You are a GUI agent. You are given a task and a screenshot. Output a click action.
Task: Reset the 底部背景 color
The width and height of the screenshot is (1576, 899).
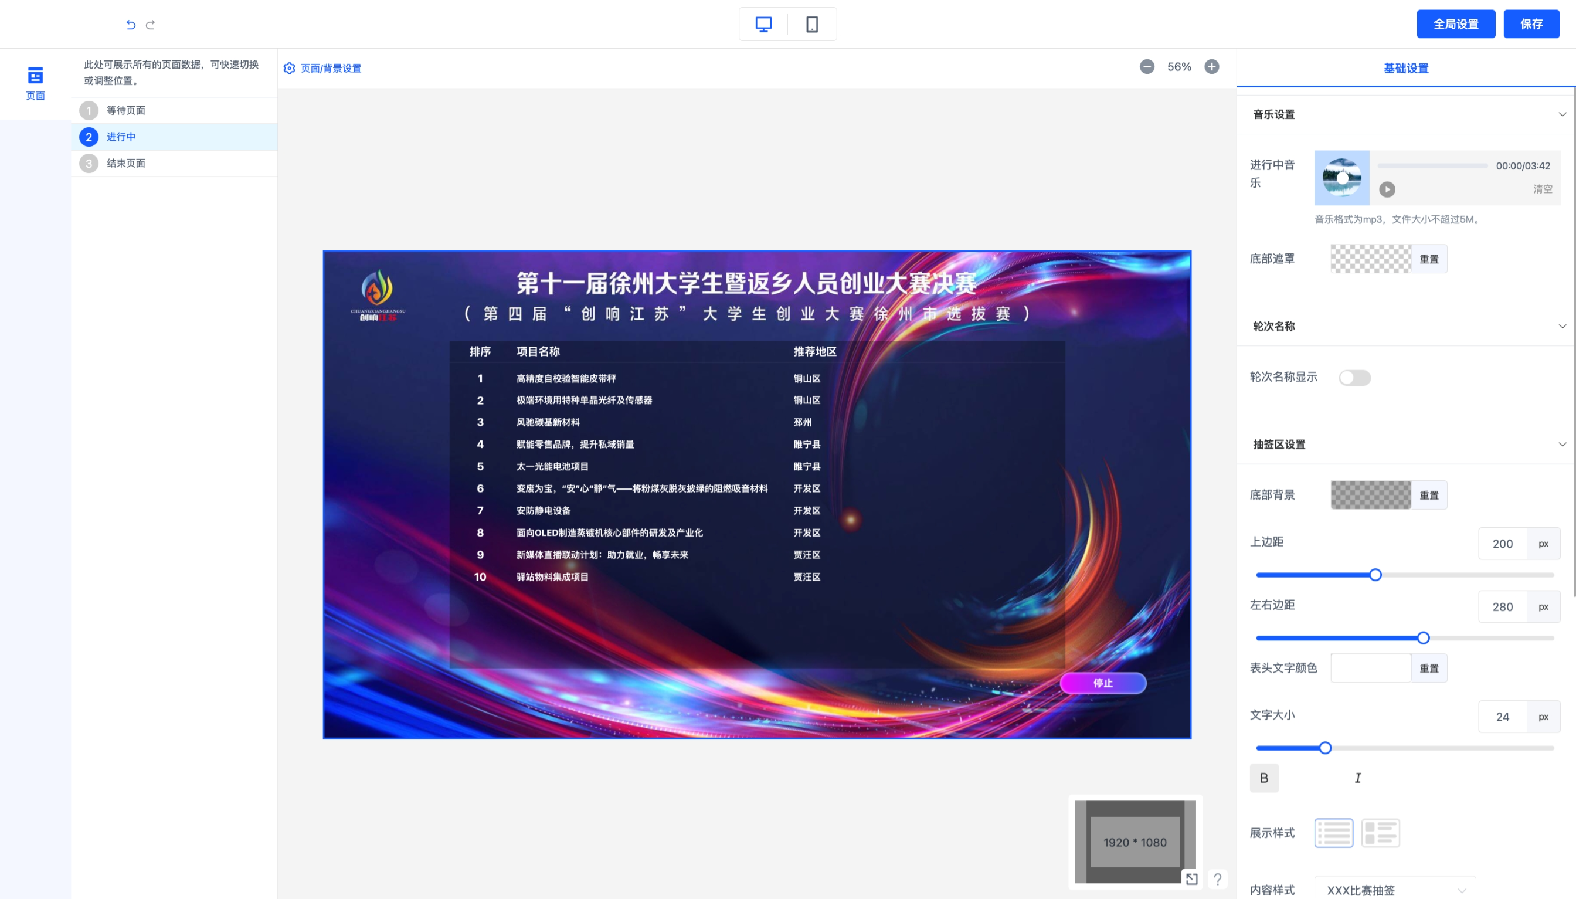1428,495
